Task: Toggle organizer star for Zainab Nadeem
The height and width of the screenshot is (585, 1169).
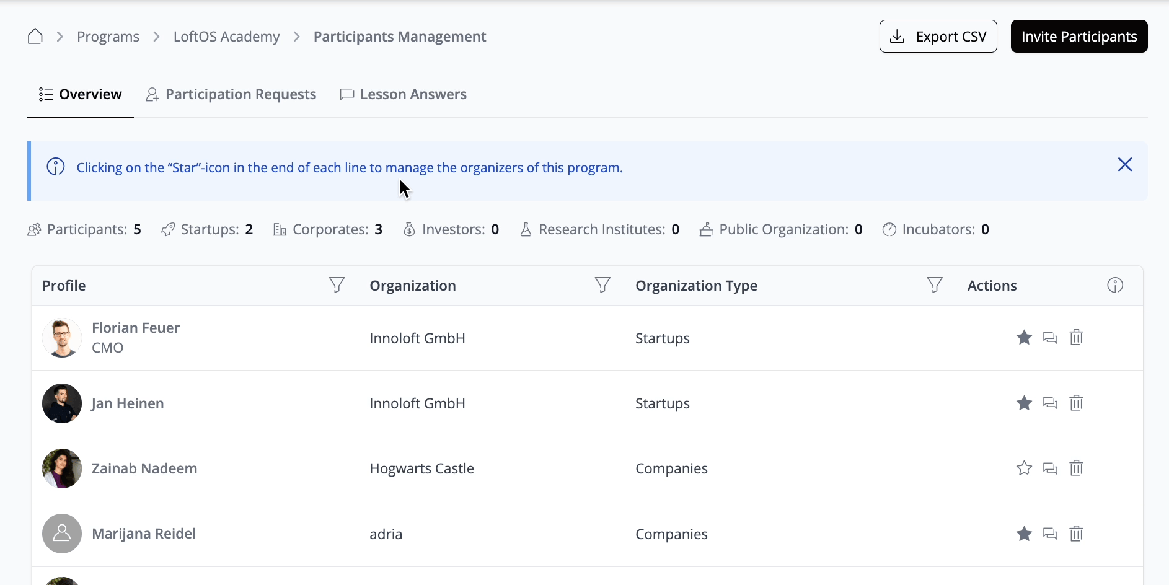Action: pos(1024,468)
